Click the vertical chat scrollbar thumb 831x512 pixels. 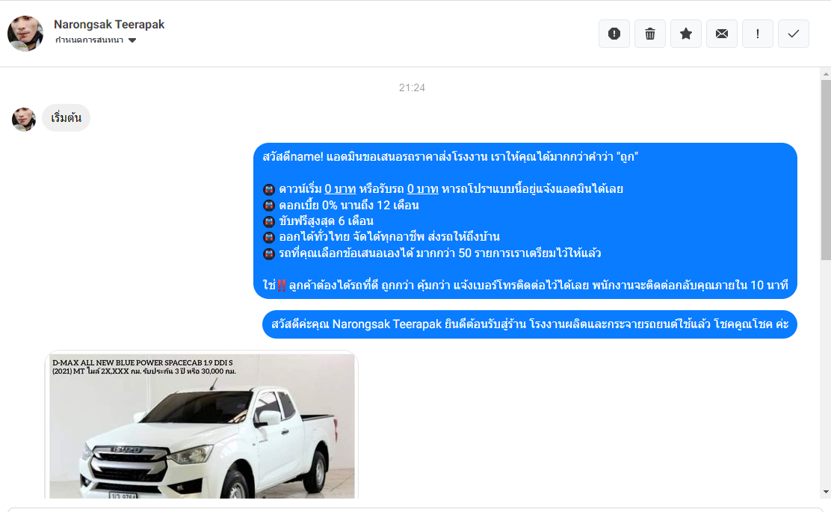826,170
